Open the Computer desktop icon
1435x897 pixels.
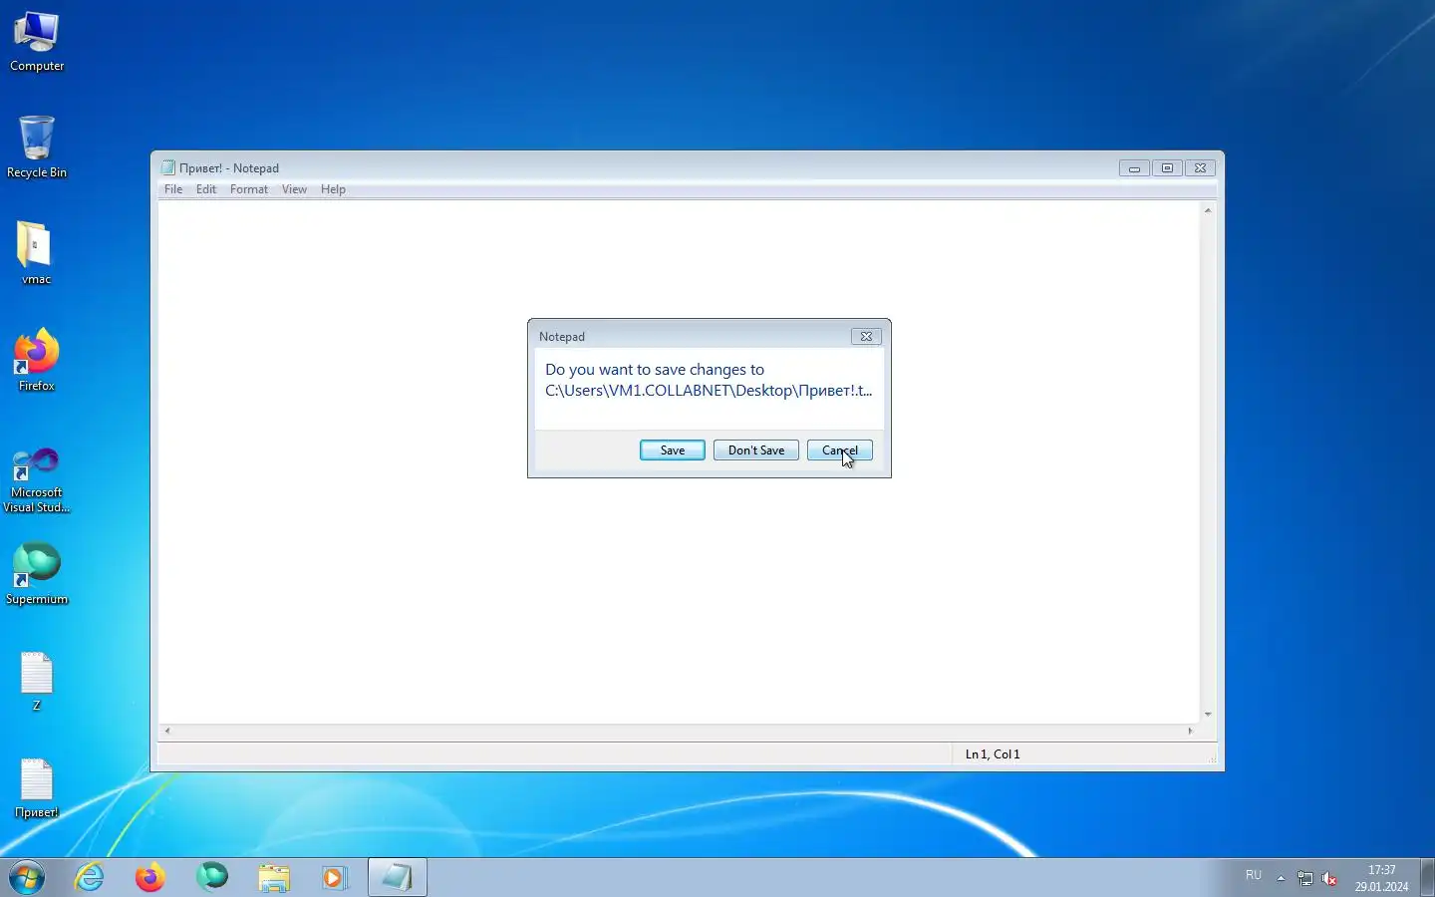(37, 42)
